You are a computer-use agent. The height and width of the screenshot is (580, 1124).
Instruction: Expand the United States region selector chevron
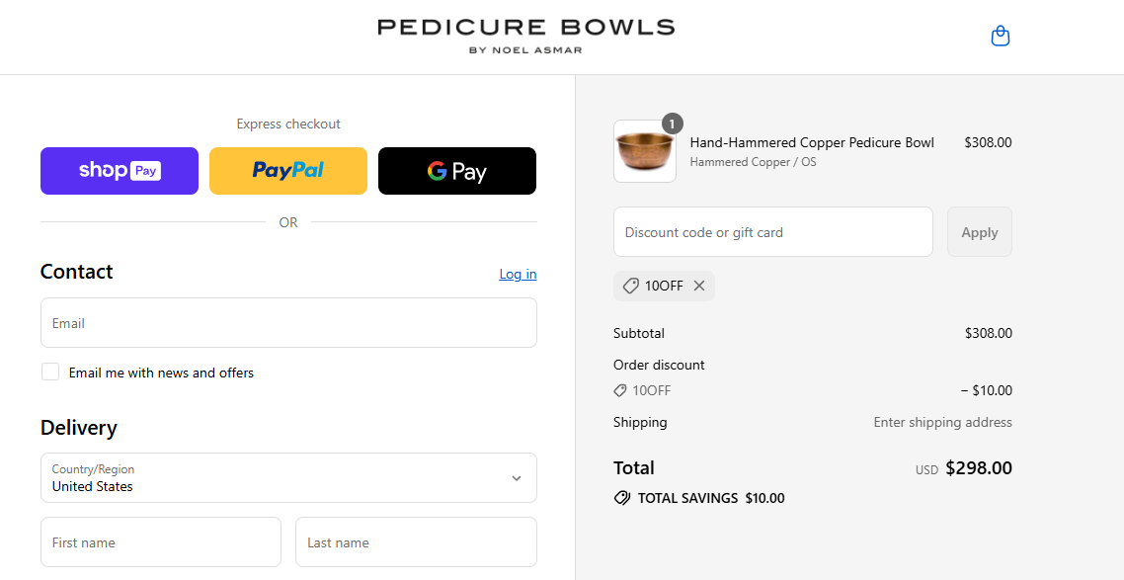coord(516,477)
